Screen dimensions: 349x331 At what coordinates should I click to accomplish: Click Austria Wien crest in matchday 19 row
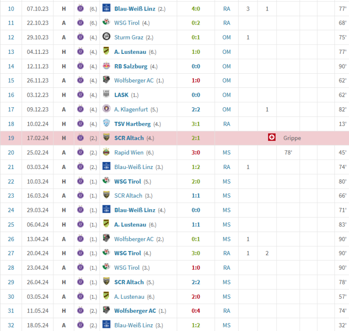[80, 138]
